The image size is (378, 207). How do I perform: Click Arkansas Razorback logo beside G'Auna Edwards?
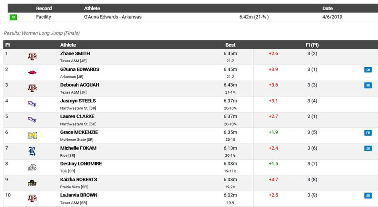tap(32, 72)
